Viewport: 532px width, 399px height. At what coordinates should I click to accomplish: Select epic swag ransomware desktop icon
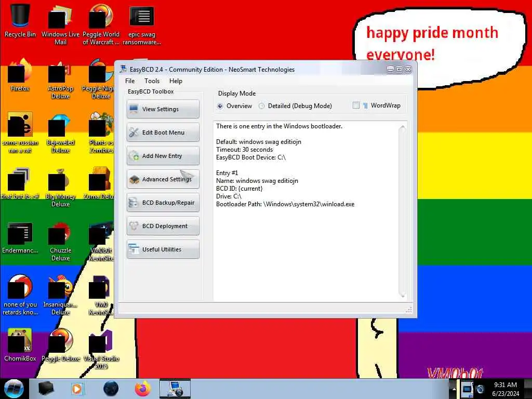[142, 24]
